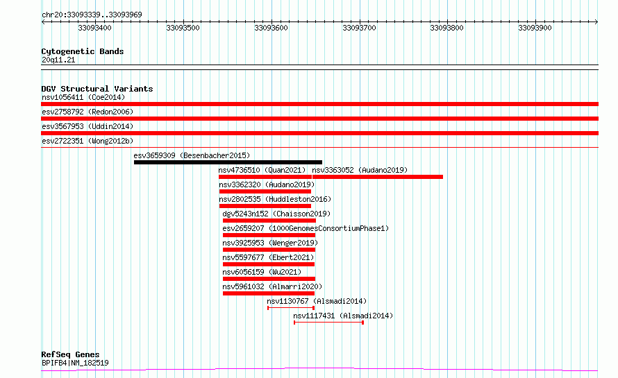Click ruler position 33093400

94,28
